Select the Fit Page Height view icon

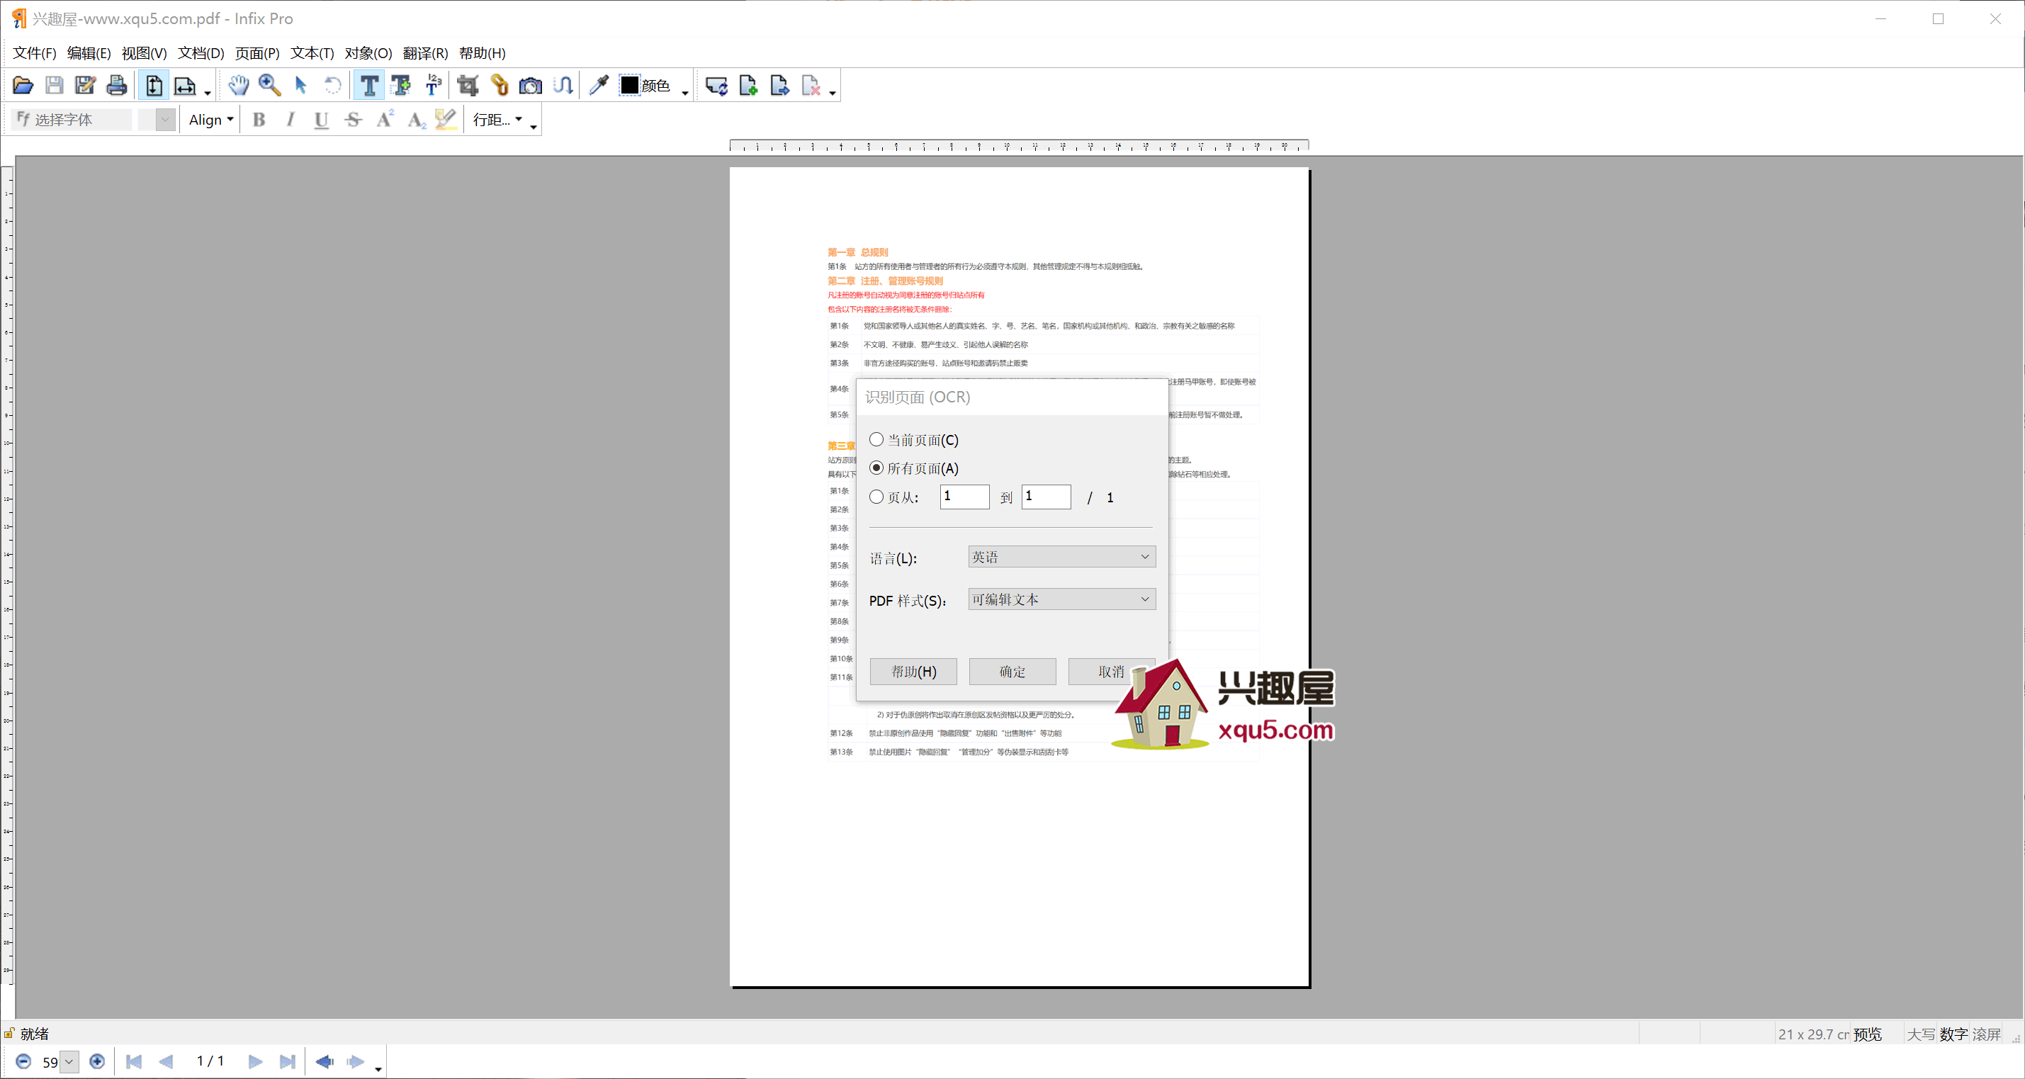click(154, 86)
